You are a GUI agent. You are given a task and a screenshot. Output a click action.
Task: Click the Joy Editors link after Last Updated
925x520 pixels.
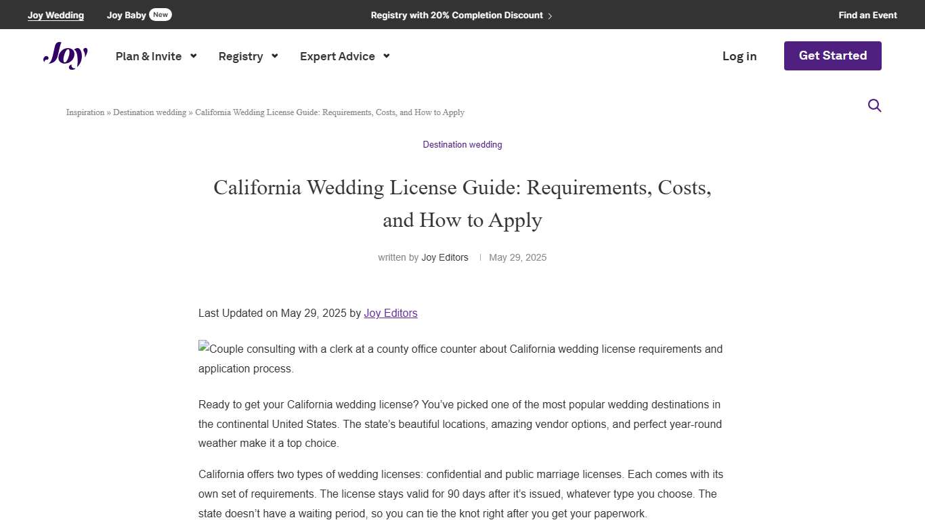pyautogui.click(x=391, y=313)
